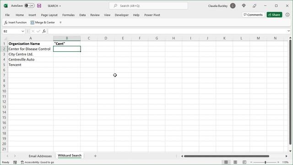Click the horizontal scrollbar left arrow
293x165 pixels.
tap(182, 156)
